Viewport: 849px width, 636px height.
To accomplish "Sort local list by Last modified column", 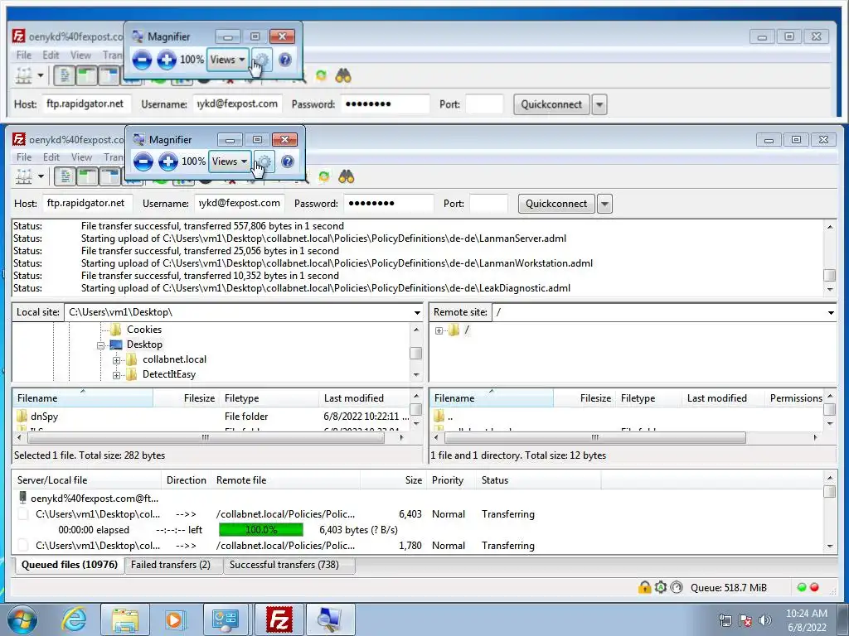I will [x=363, y=398].
